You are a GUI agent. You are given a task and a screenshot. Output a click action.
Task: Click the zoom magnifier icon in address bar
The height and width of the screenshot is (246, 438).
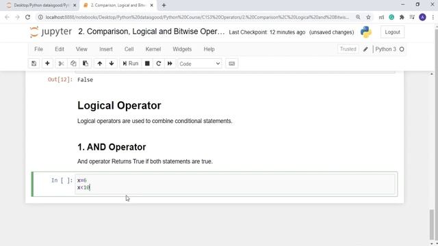pos(358,17)
